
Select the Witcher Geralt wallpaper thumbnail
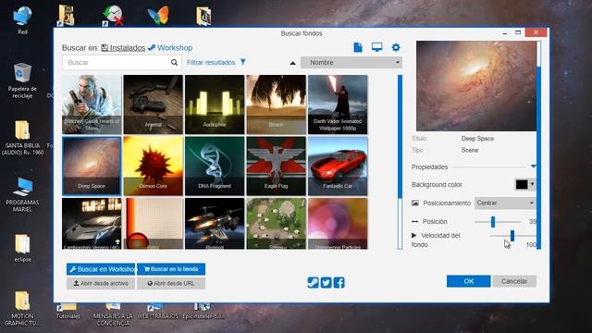[92, 105]
